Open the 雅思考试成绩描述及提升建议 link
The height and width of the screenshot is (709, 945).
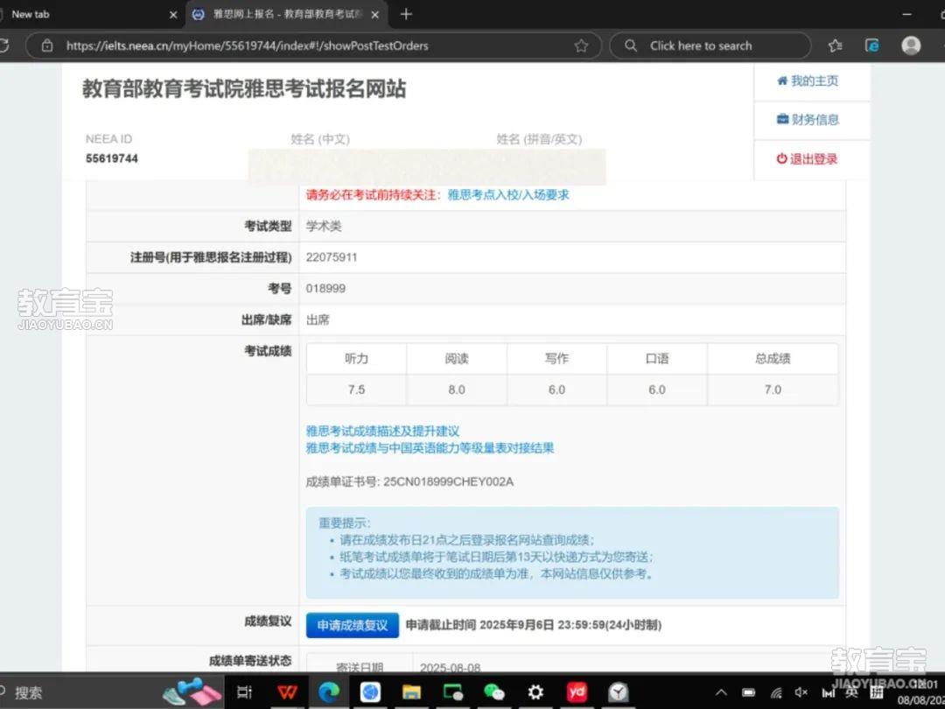[x=382, y=431]
